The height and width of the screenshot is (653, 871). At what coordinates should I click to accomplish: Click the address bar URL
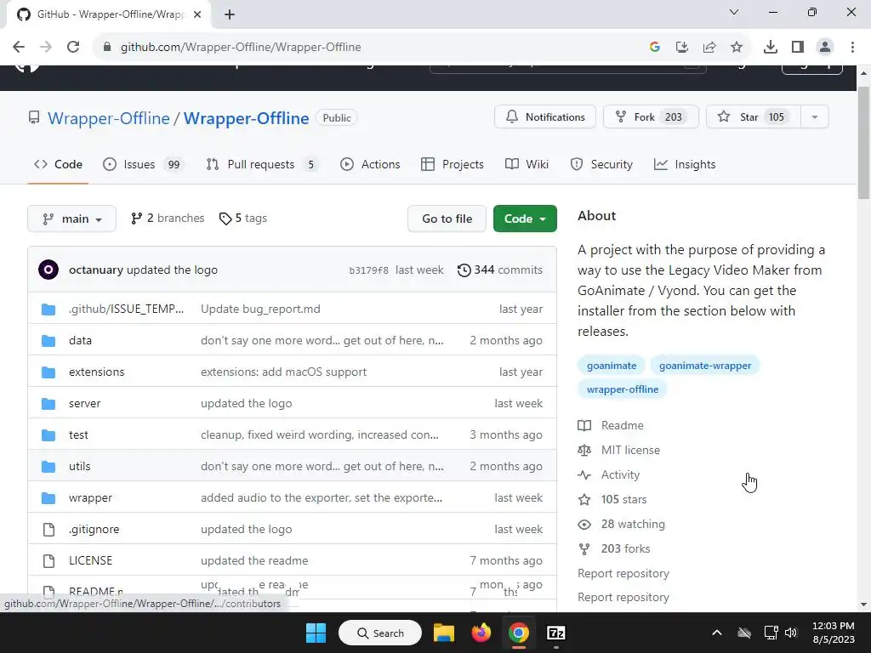[x=241, y=48]
